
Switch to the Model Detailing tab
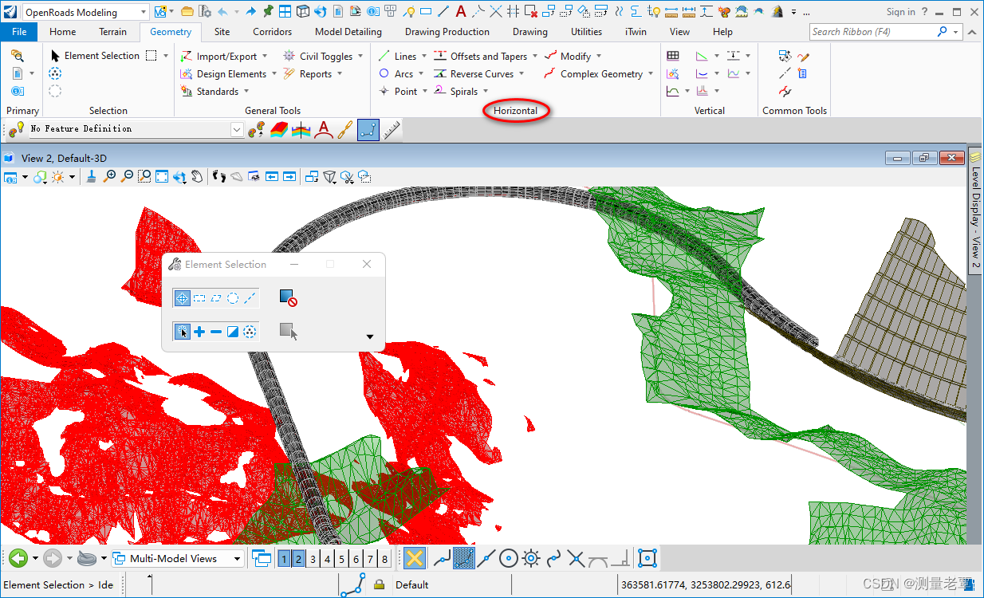point(348,32)
